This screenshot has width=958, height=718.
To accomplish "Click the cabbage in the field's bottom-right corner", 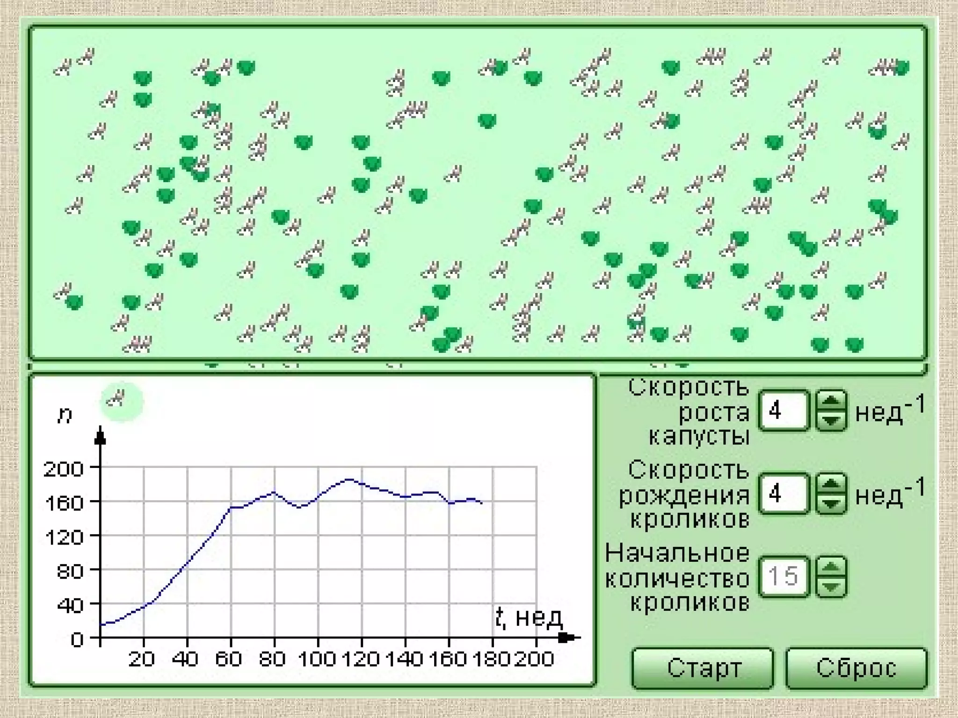I will pyautogui.click(x=854, y=345).
